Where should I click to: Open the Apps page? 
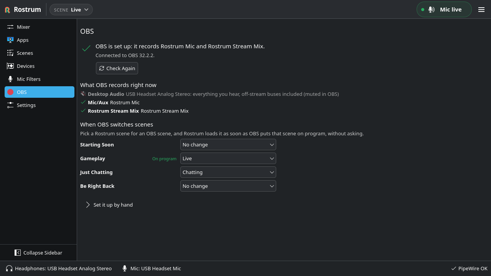(40, 40)
